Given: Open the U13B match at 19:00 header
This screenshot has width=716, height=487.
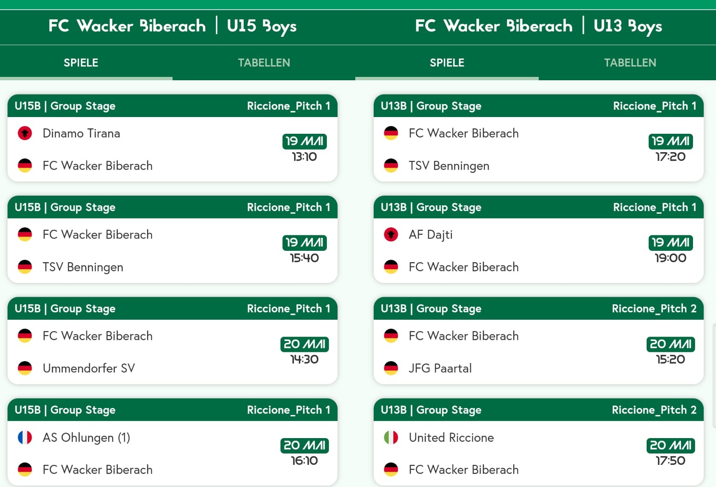Looking at the screenshot, I should click(x=538, y=207).
